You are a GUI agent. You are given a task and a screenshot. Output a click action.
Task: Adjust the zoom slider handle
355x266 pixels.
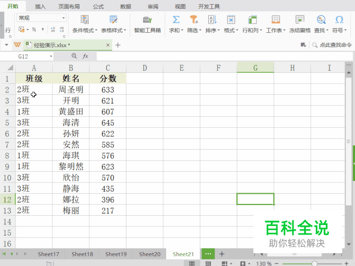(314, 263)
